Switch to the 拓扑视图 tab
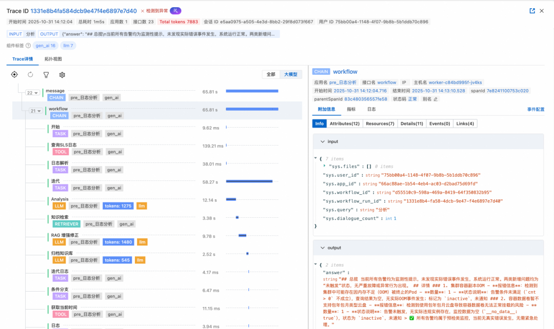 [53, 59]
